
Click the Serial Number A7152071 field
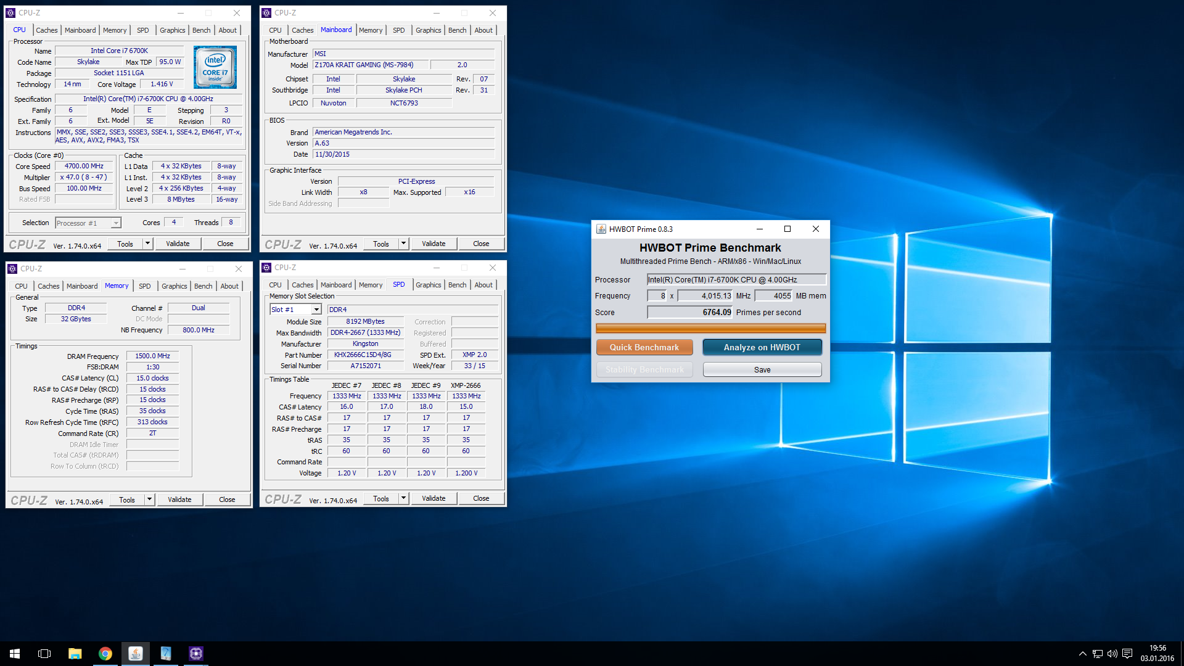pyautogui.click(x=366, y=366)
